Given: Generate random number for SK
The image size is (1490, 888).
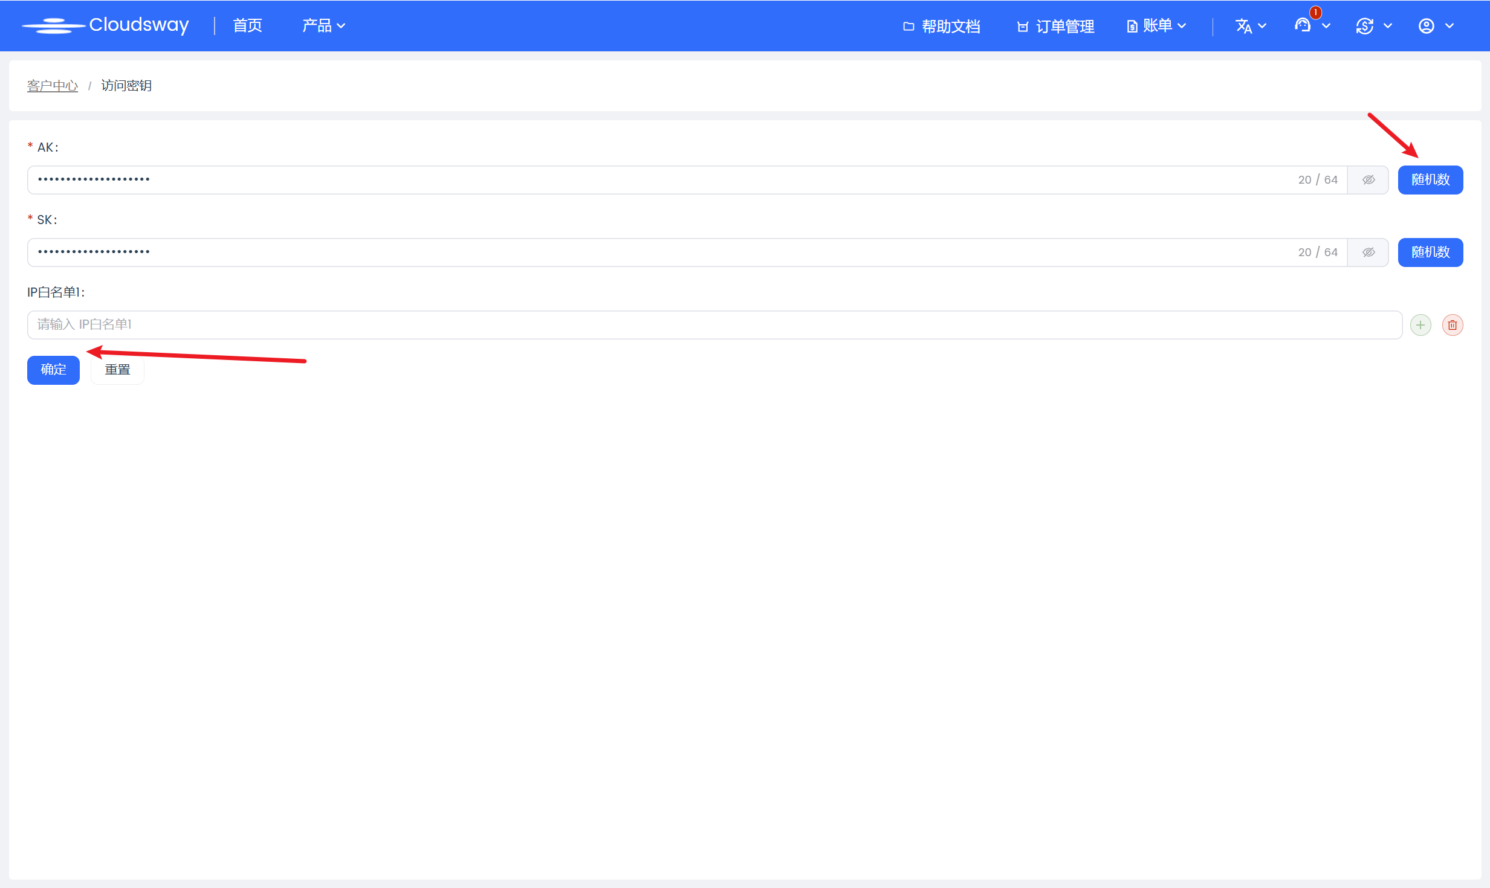Looking at the screenshot, I should pyautogui.click(x=1430, y=253).
